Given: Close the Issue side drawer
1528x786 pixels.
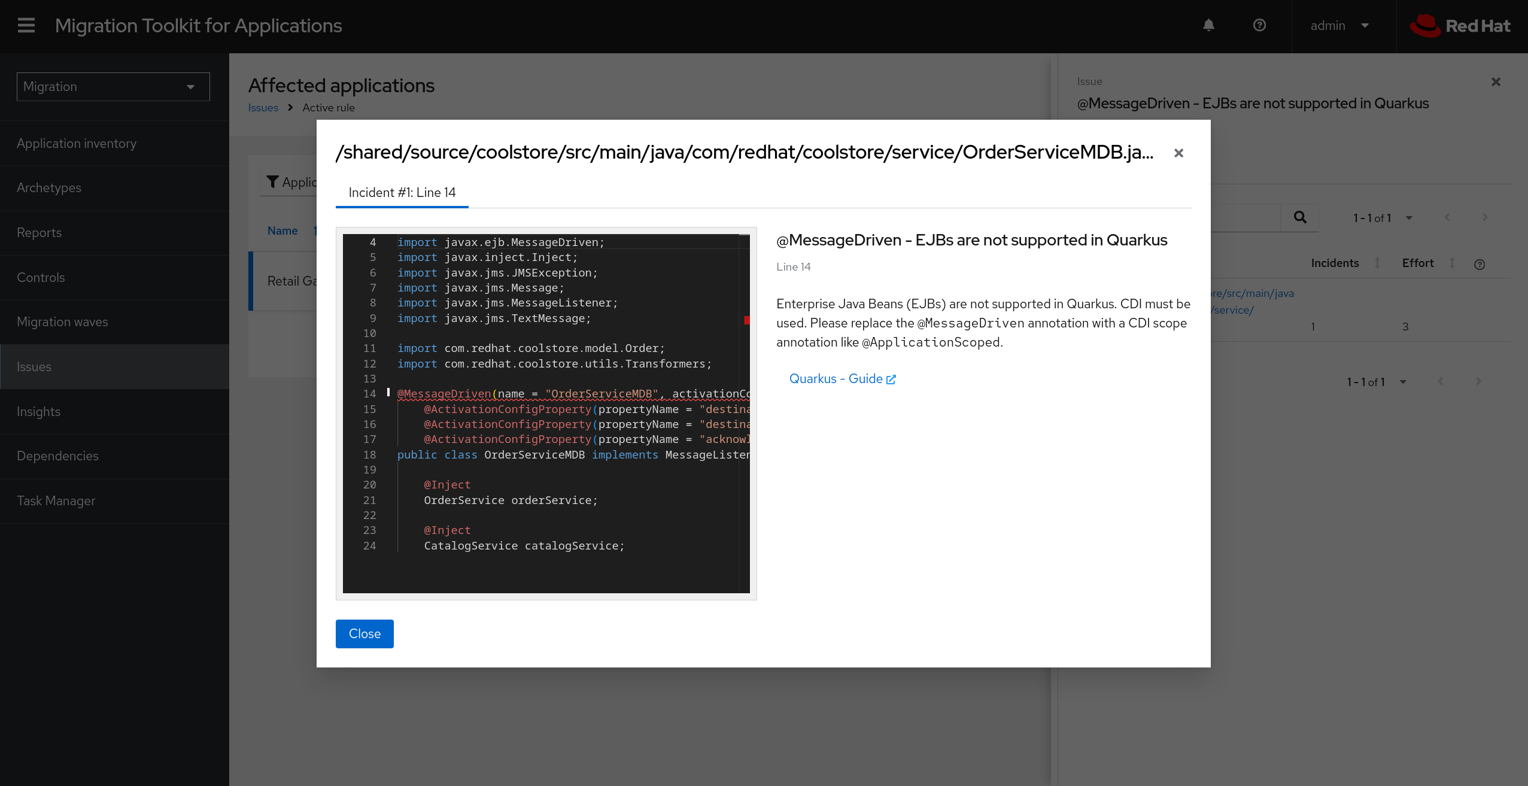Looking at the screenshot, I should click(1496, 82).
